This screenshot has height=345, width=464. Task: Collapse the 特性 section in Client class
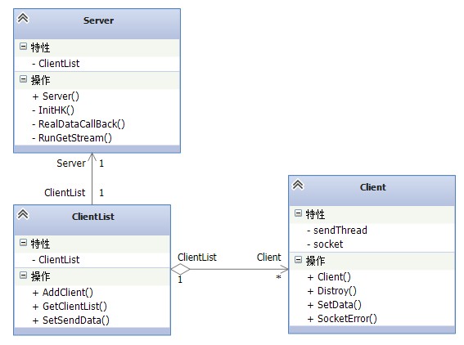coord(298,213)
